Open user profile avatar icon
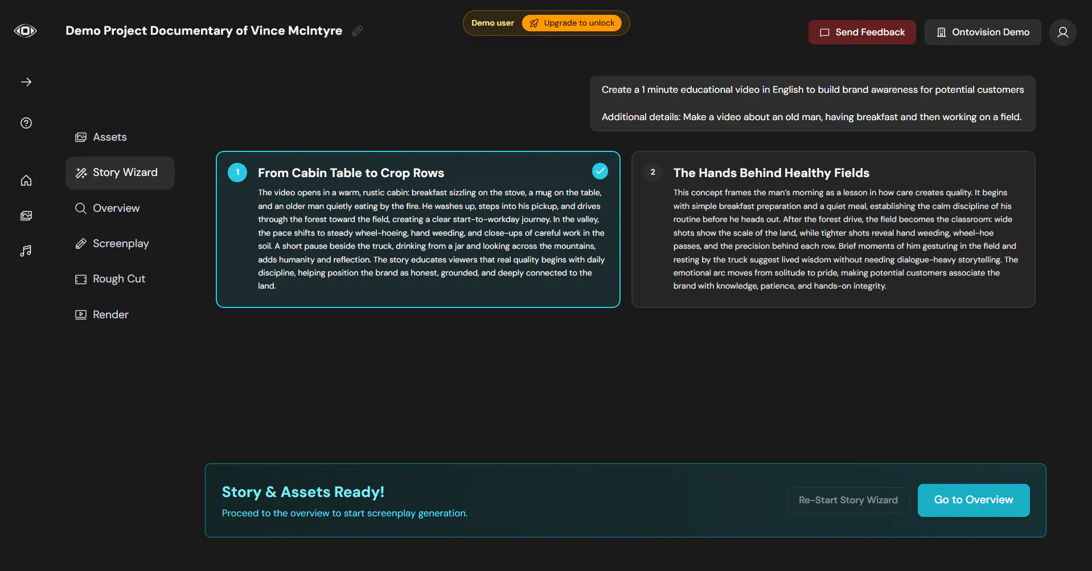The height and width of the screenshot is (571, 1092). point(1062,32)
